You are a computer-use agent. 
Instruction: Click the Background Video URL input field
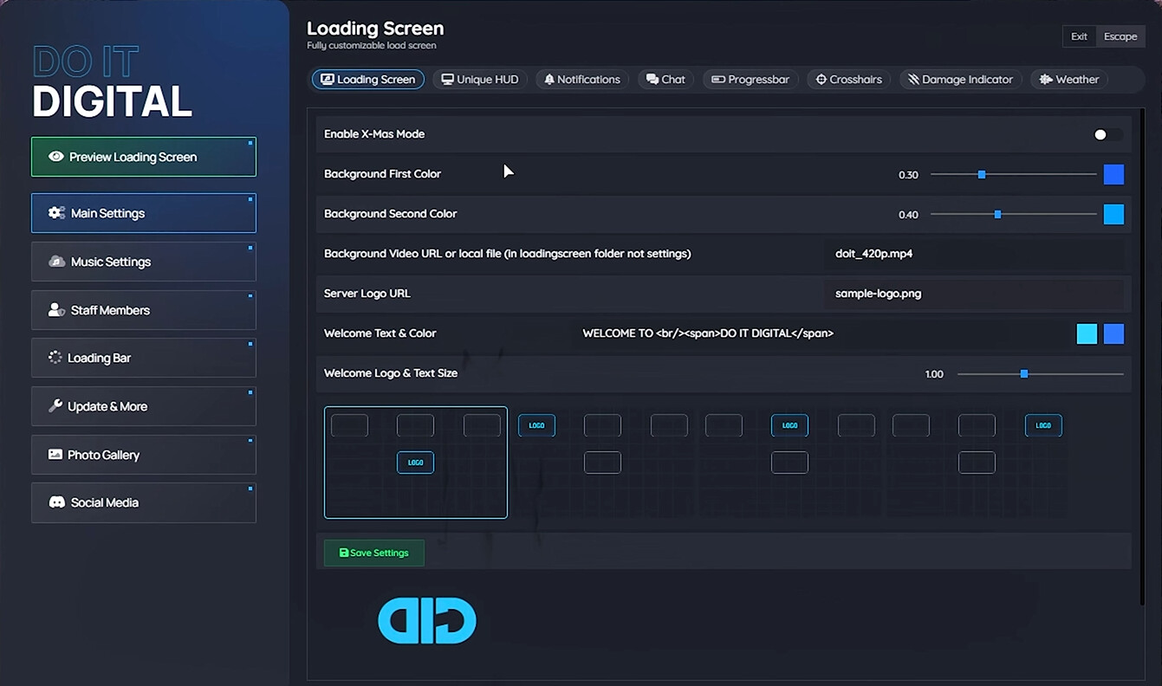tap(974, 254)
